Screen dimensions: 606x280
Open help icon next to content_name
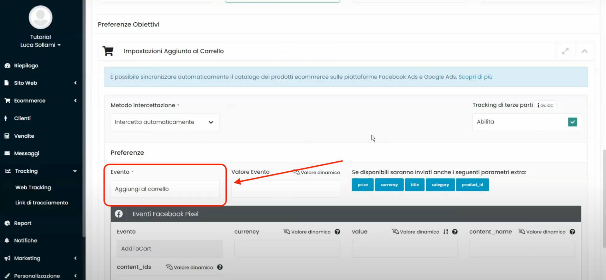point(573,232)
